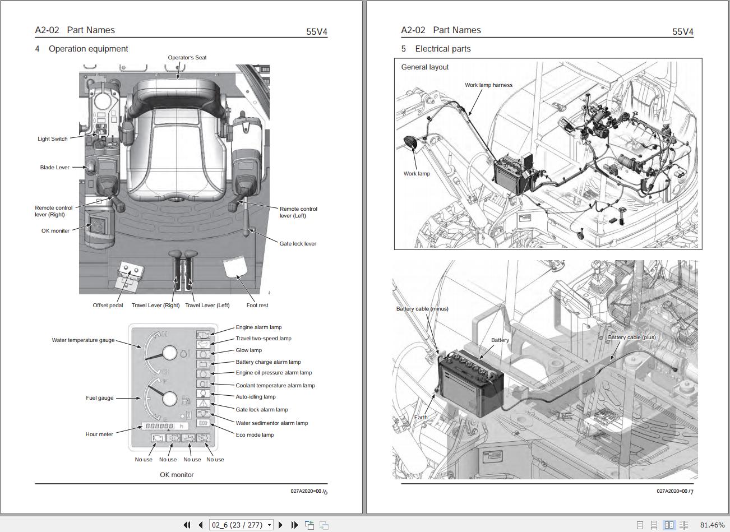Skip to the last page (277)
This screenshot has height=532, width=730.
(294, 525)
